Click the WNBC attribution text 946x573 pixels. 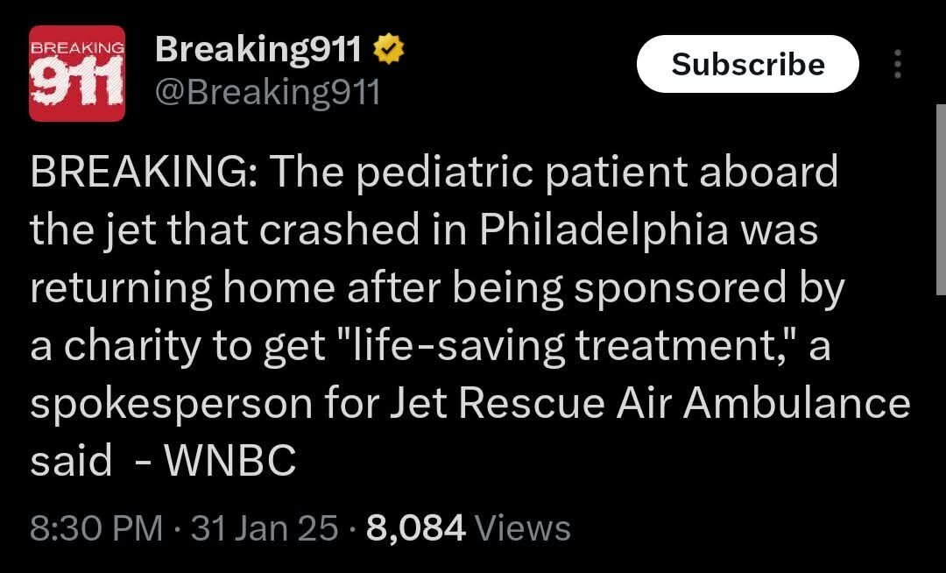pyautogui.click(x=231, y=462)
